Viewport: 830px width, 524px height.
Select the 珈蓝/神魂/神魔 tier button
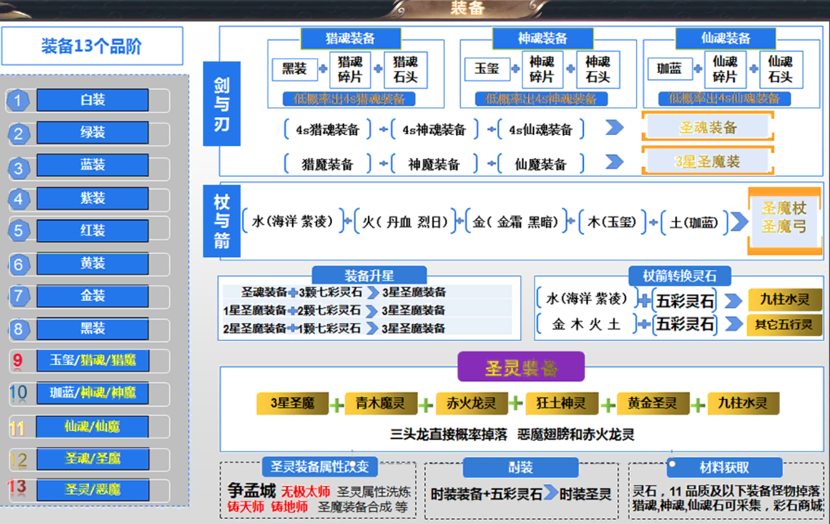click(92, 393)
